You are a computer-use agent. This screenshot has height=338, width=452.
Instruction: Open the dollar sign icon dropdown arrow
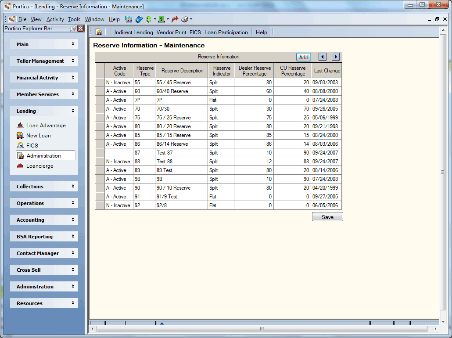click(x=155, y=19)
